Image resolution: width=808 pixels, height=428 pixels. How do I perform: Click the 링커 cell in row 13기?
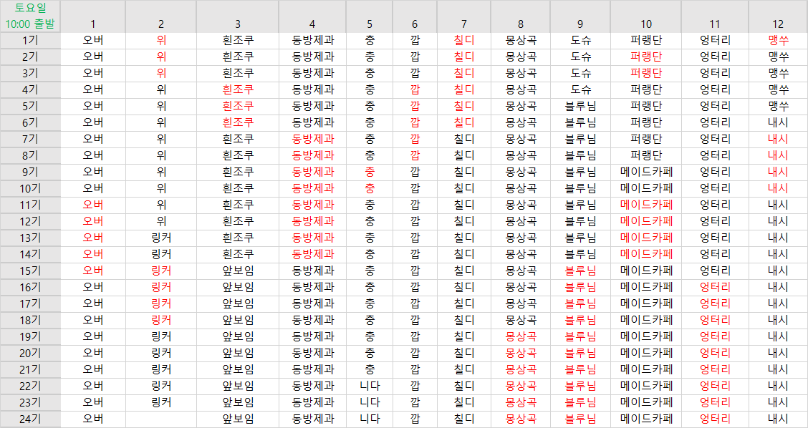coord(161,238)
